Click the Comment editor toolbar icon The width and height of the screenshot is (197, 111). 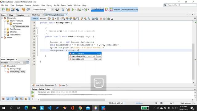click(109, 18)
